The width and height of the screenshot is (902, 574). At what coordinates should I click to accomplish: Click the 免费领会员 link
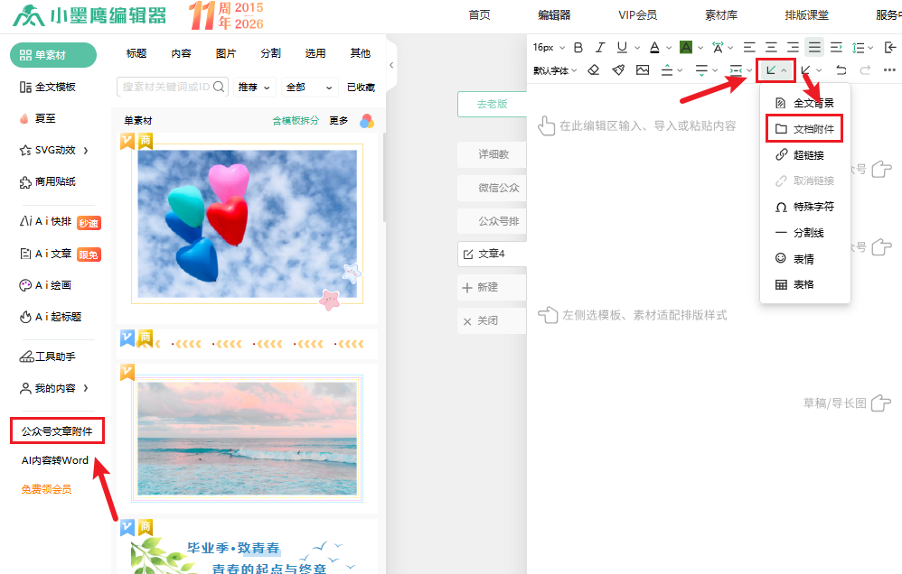(x=47, y=489)
